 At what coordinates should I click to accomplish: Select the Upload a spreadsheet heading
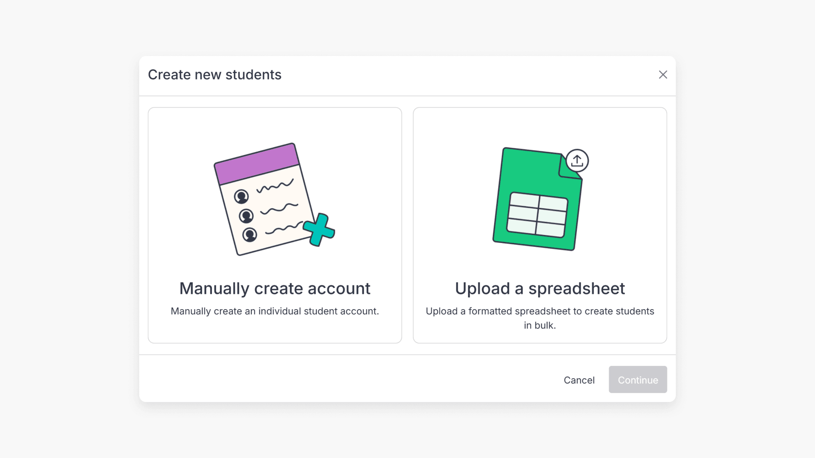(x=540, y=288)
